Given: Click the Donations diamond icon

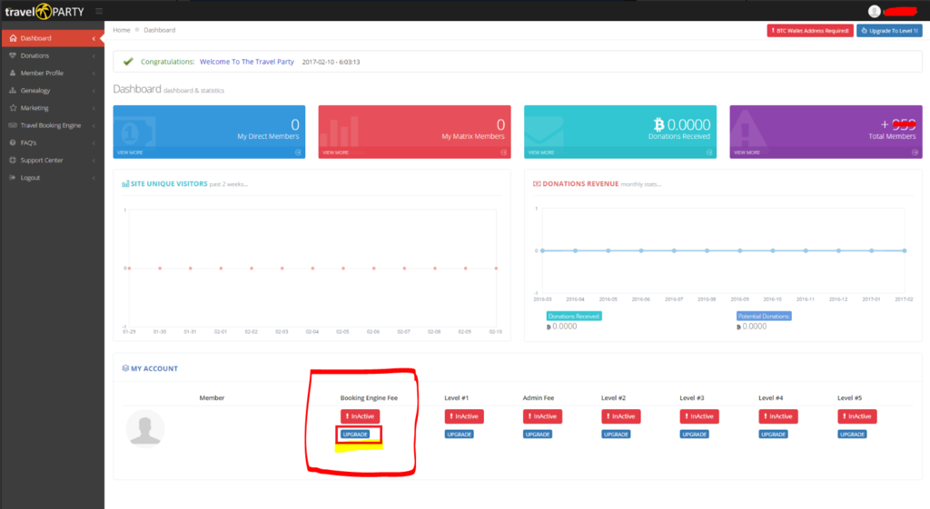Looking at the screenshot, I should click(13, 55).
